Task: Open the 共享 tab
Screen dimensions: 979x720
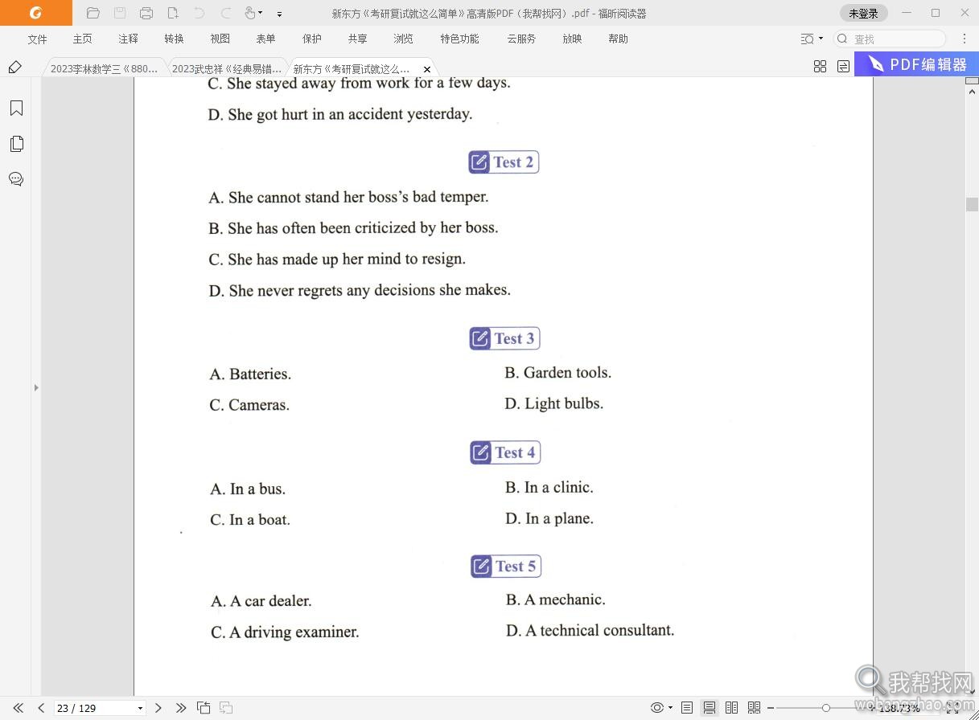Action: (x=357, y=39)
